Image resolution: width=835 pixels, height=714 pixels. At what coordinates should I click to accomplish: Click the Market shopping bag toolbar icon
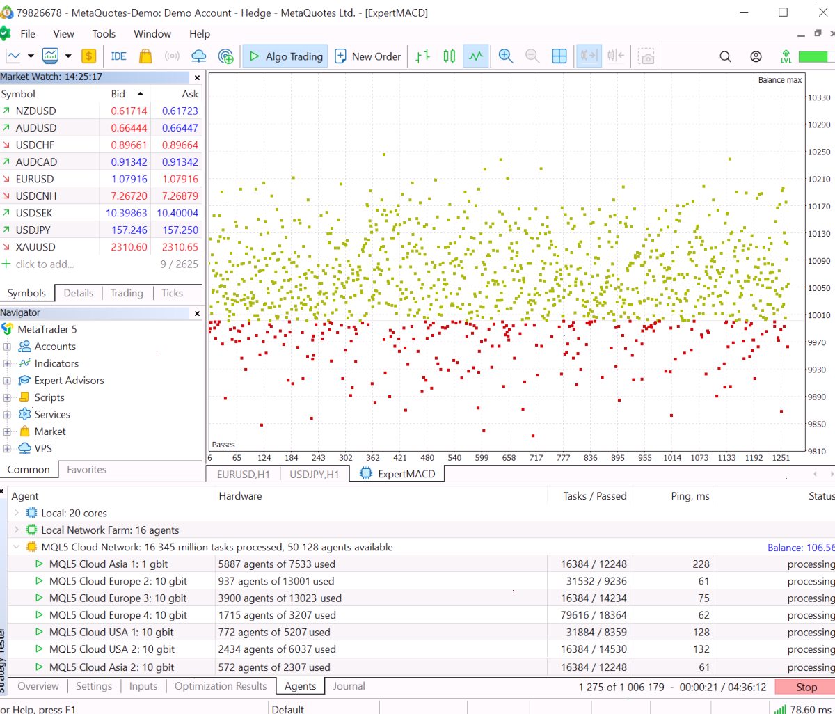145,56
